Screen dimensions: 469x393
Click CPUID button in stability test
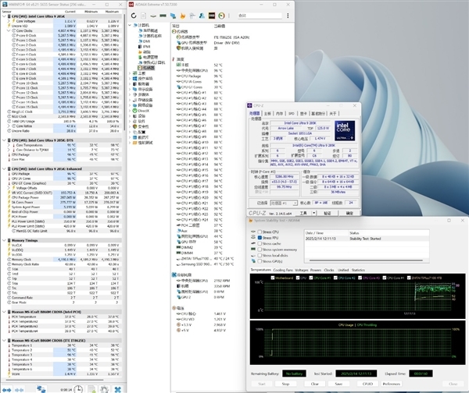pyautogui.click(x=367, y=384)
